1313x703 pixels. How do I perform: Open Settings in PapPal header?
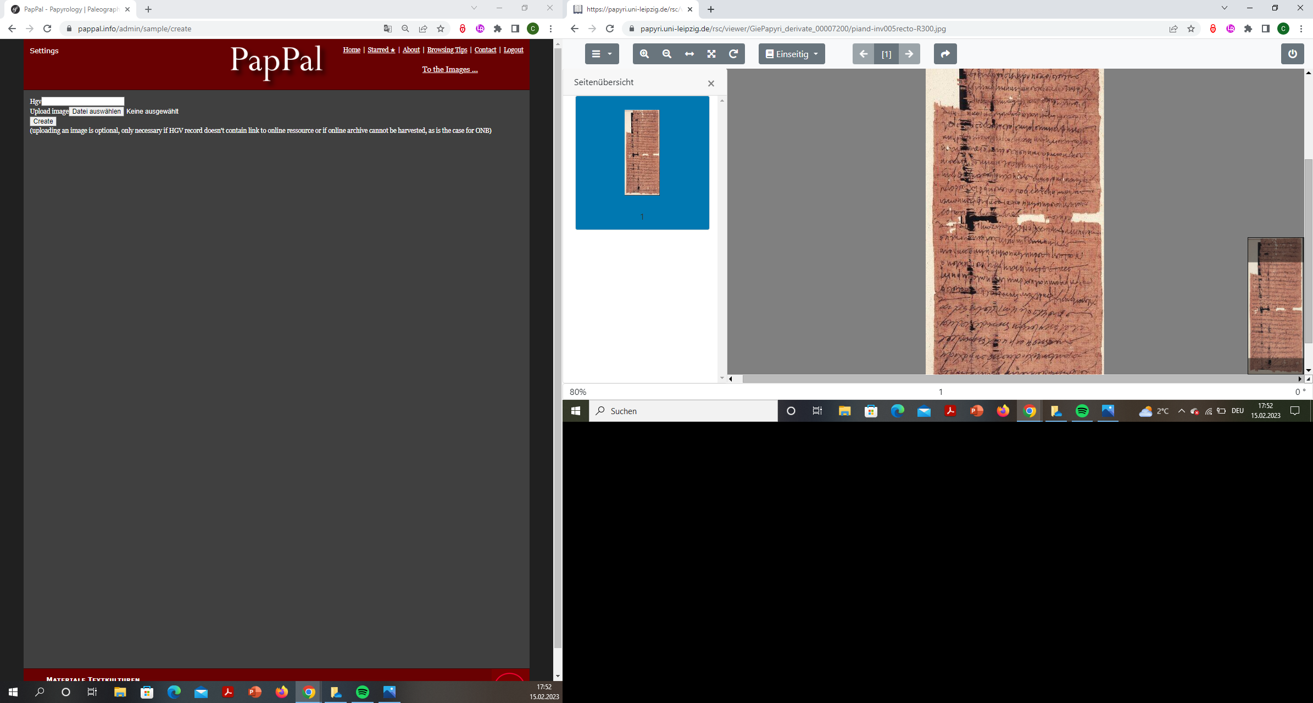pos(44,51)
